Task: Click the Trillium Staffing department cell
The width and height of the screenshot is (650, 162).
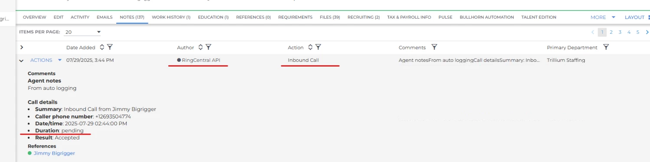Action: [566, 60]
